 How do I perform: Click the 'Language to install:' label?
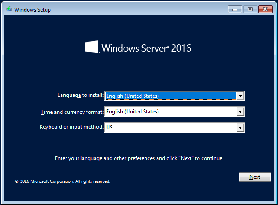point(80,95)
